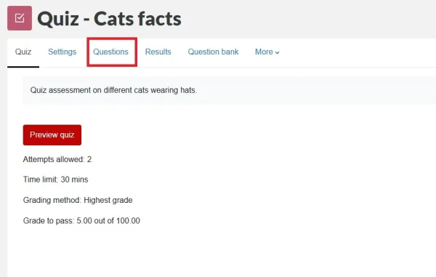Click the chevron arrow beside More
The width and height of the screenshot is (436, 277).
278,52
